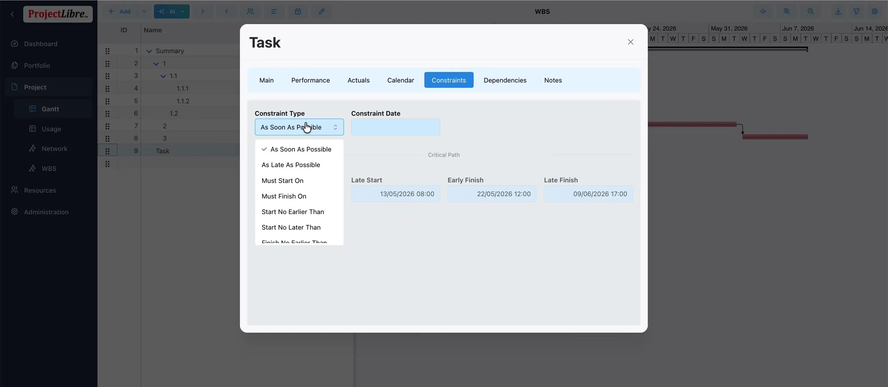Click the Jun 7, 2026 week header
888x387 pixels.
[x=798, y=28]
